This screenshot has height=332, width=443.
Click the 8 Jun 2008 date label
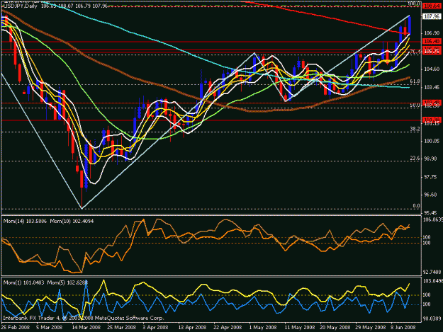403,328
